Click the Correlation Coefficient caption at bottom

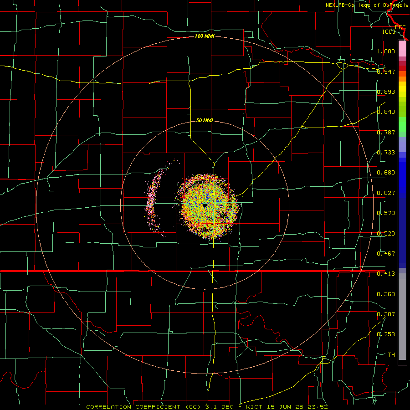tap(207, 407)
